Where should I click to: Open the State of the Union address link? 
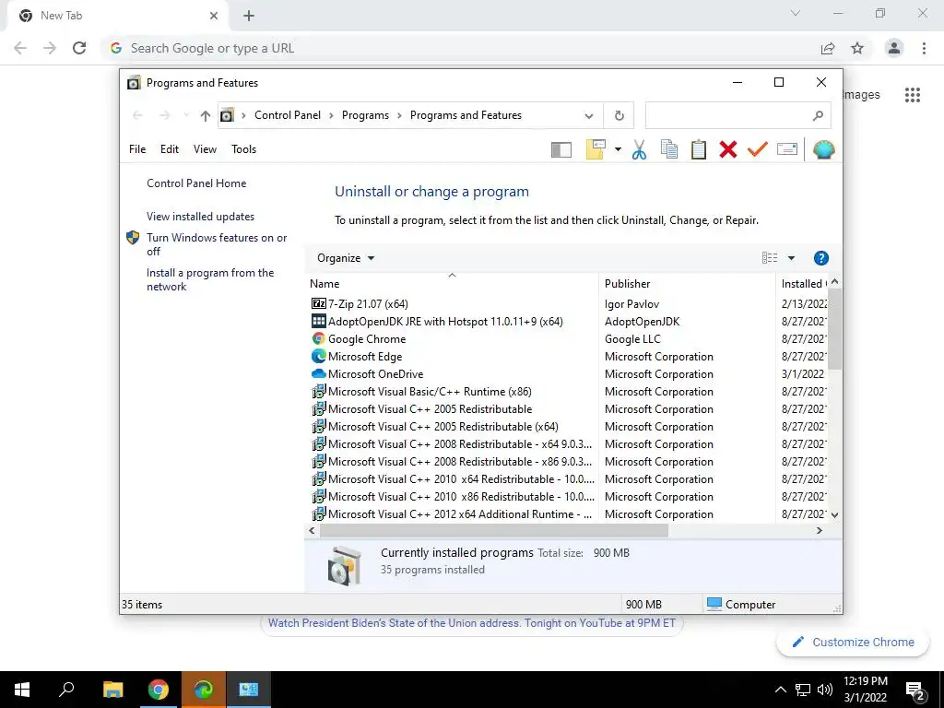click(x=472, y=623)
